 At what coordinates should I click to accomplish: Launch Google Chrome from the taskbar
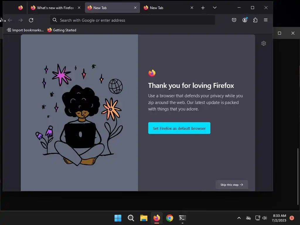(x=170, y=218)
